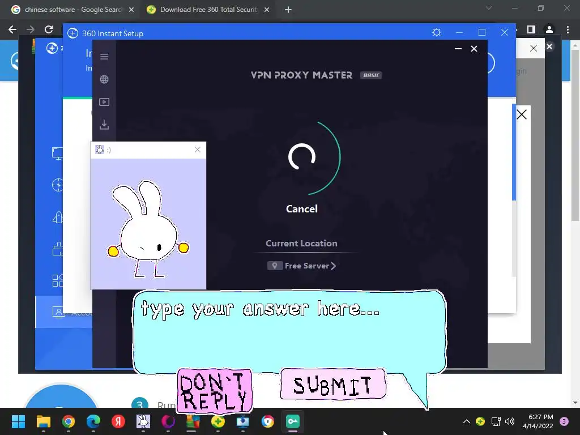Image resolution: width=580 pixels, height=435 pixels.
Task: Open Chrome's three-dot menu
Action: [568, 29]
